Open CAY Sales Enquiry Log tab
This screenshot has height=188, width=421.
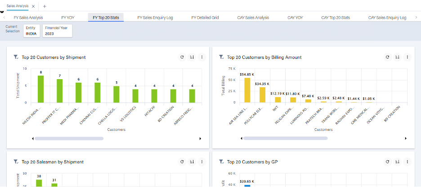pos(387,18)
